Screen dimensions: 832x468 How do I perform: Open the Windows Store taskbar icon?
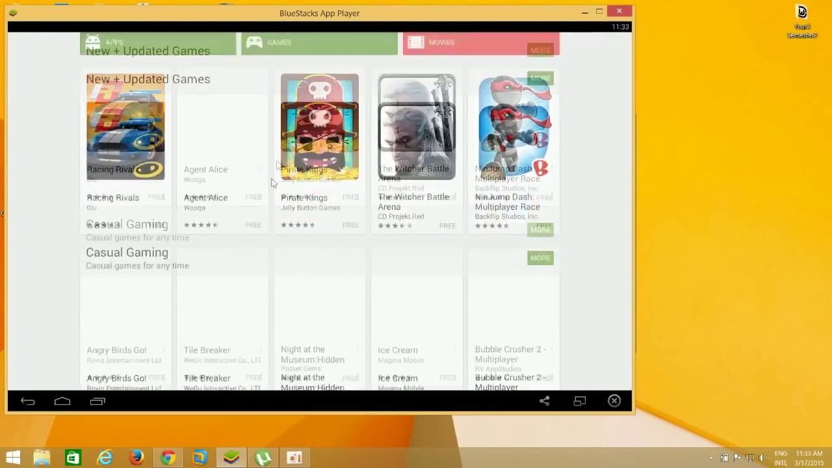pos(73,458)
